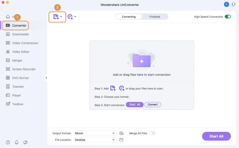The height and width of the screenshot is (148, 239).
Task: Click the Downloader icon
Action: coord(8,34)
